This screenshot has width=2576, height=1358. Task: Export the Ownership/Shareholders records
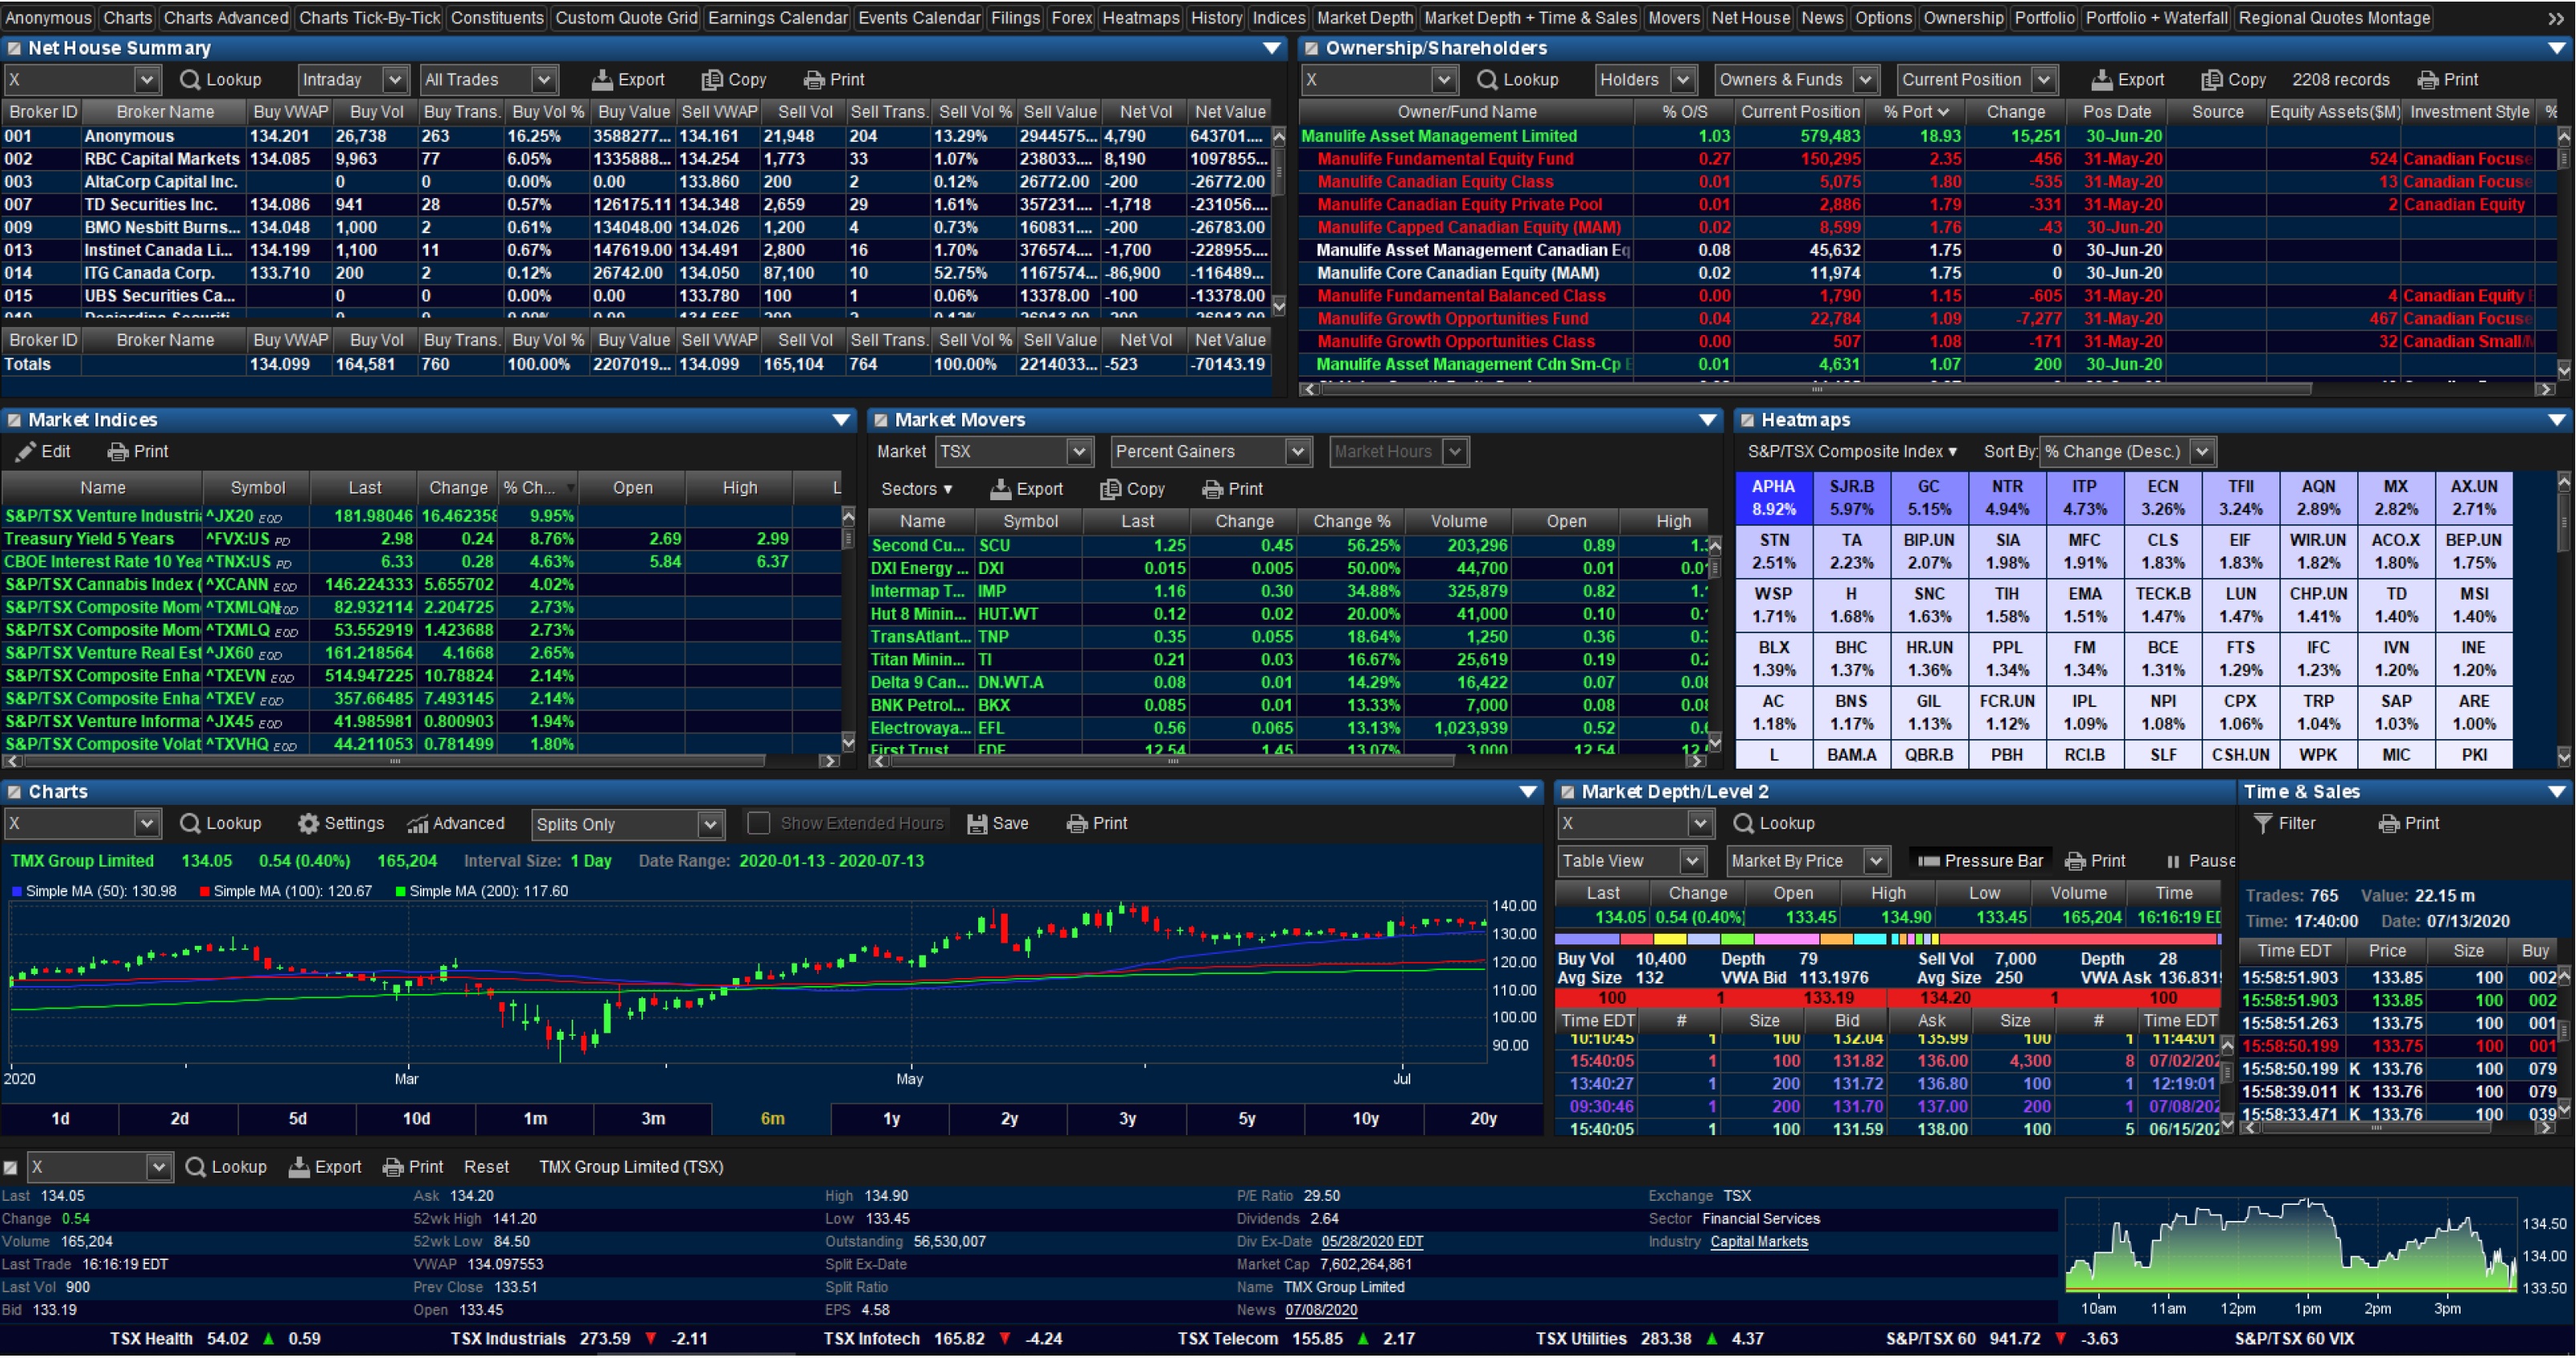2128,79
